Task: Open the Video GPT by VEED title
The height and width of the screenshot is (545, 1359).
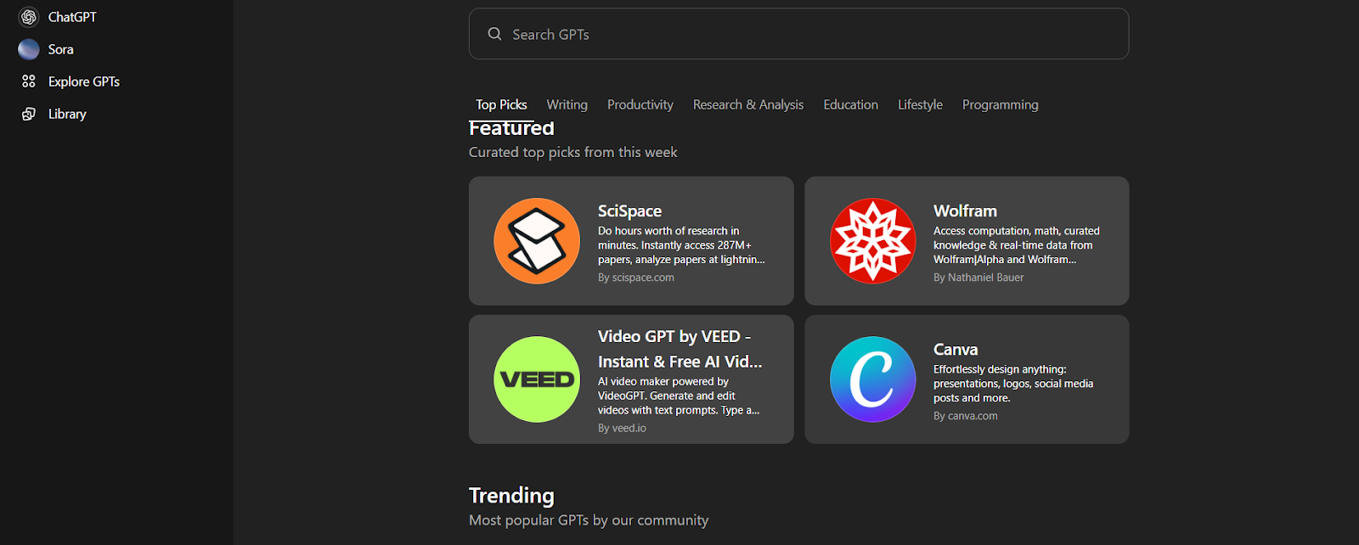Action: (x=679, y=349)
